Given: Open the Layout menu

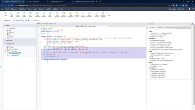Looking at the screenshot, I should [x=35, y=9].
